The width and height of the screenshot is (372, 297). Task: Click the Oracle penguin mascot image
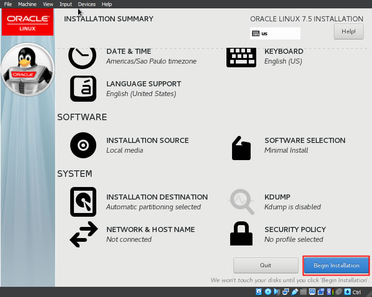(28, 70)
